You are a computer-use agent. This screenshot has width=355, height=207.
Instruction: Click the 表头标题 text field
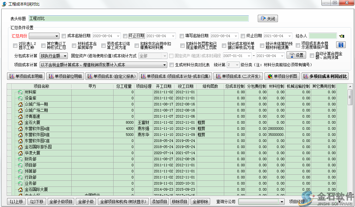point(138,19)
